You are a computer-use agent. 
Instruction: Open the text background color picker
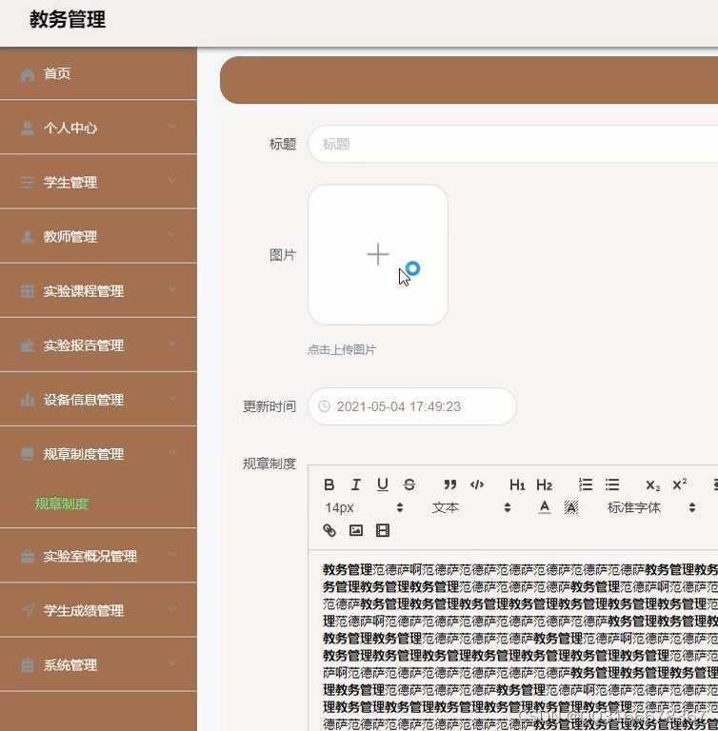[571, 507]
